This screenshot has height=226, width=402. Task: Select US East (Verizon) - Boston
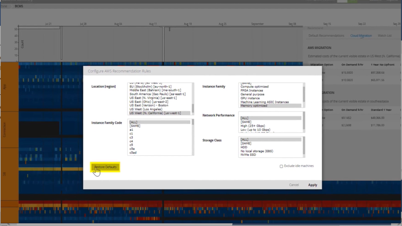pos(149,105)
